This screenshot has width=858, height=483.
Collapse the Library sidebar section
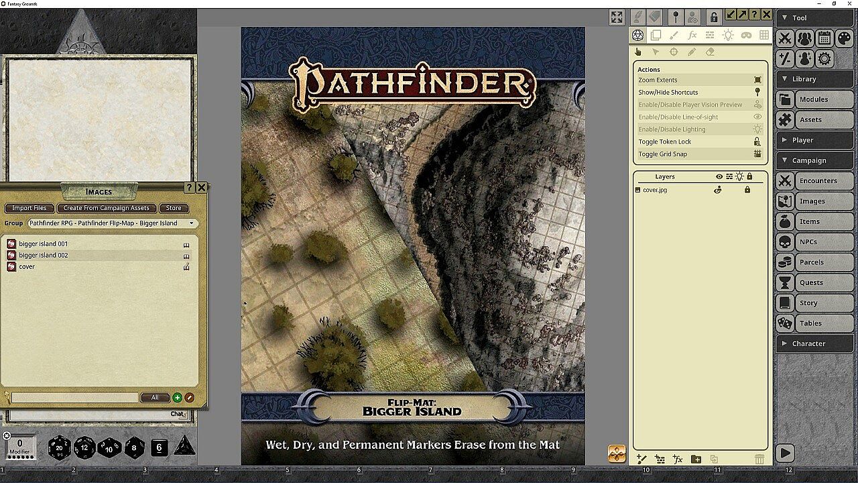coord(815,79)
